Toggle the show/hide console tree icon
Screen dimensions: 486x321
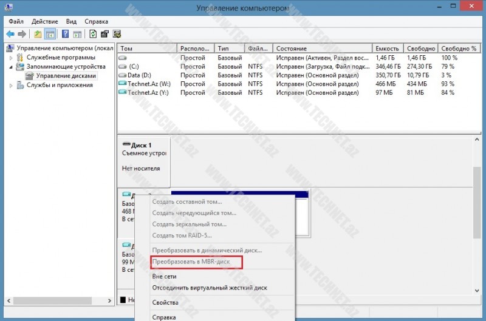[x=50, y=34]
